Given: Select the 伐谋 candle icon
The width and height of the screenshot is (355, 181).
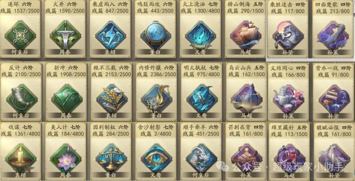Looking at the screenshot, I should click(21, 158).
